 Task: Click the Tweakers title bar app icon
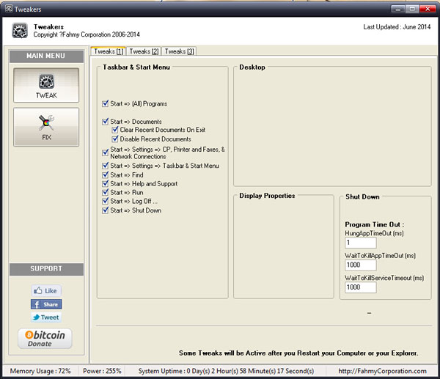pyautogui.click(x=8, y=8)
